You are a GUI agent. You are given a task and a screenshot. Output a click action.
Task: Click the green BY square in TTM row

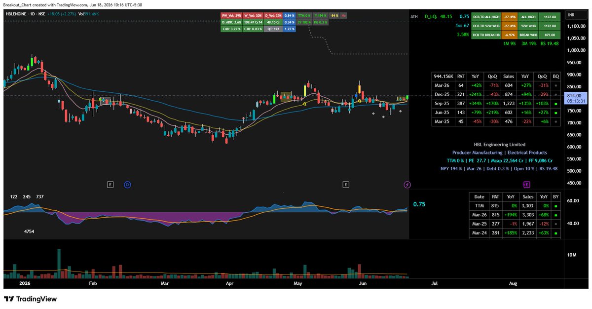556,205
